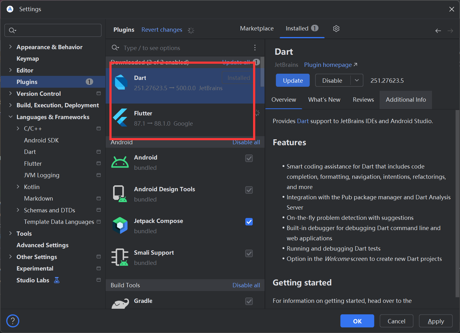The image size is (460, 333).
Task: Click the plugin list vertical scrollbar
Action: 262,72
